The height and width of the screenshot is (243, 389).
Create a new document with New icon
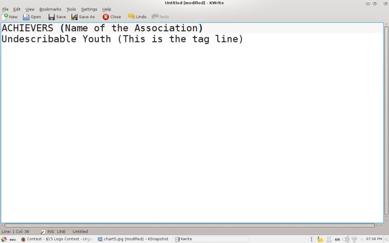9,17
